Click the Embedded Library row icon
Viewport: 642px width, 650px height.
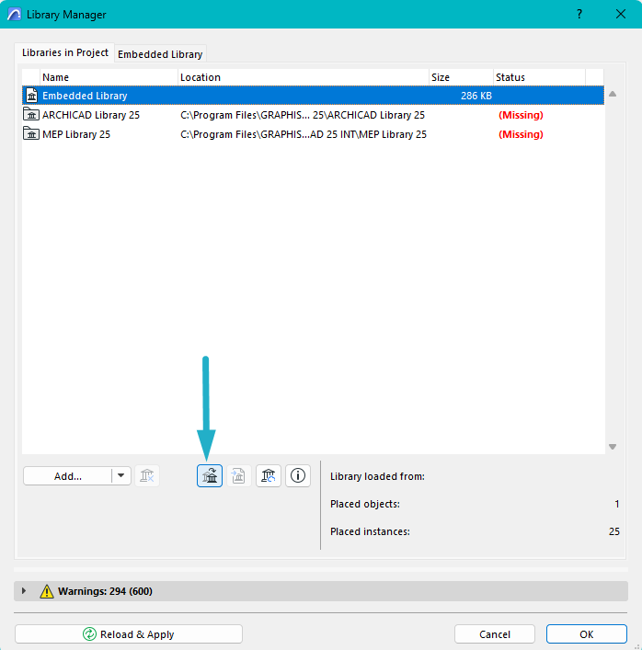31,96
